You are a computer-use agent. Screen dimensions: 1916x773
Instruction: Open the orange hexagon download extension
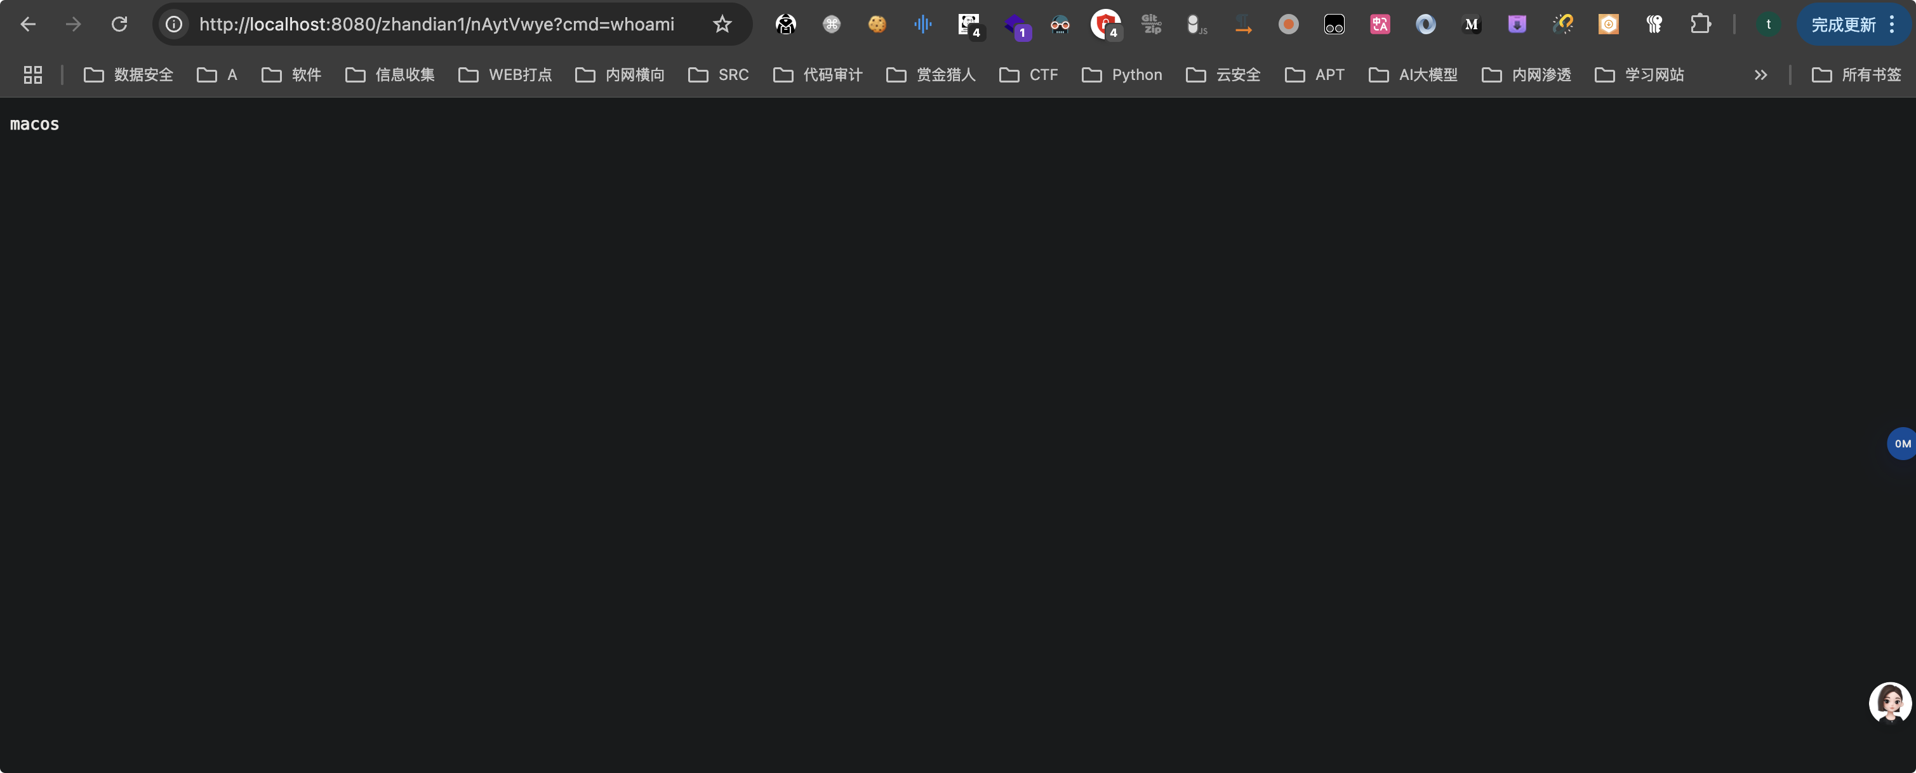point(1609,25)
